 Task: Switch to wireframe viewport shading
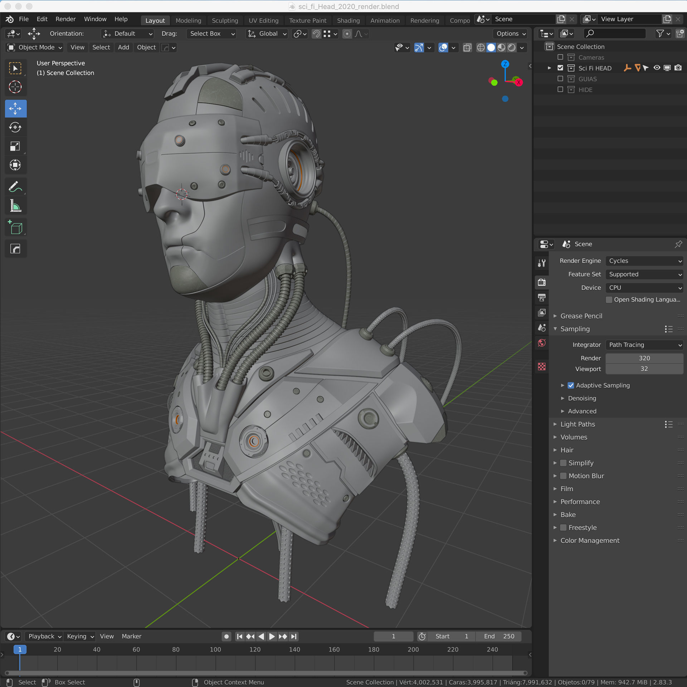[x=481, y=48]
